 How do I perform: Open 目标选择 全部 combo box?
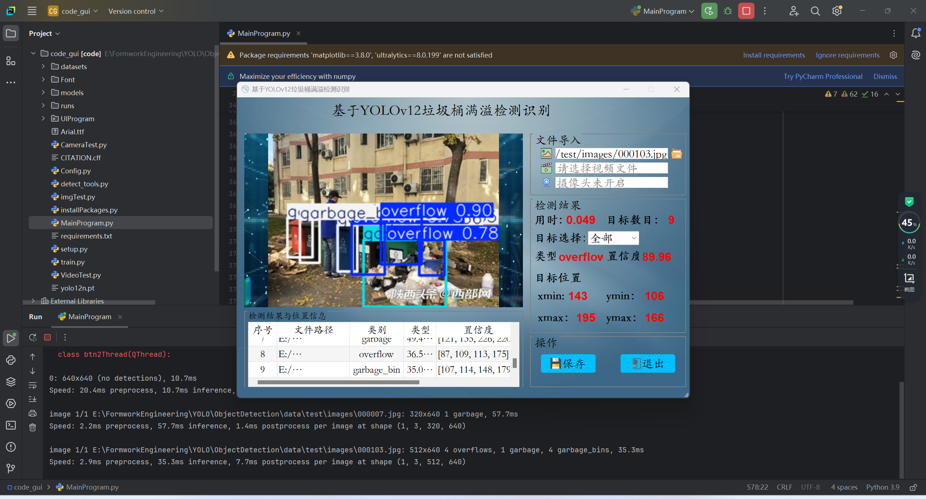[613, 238]
